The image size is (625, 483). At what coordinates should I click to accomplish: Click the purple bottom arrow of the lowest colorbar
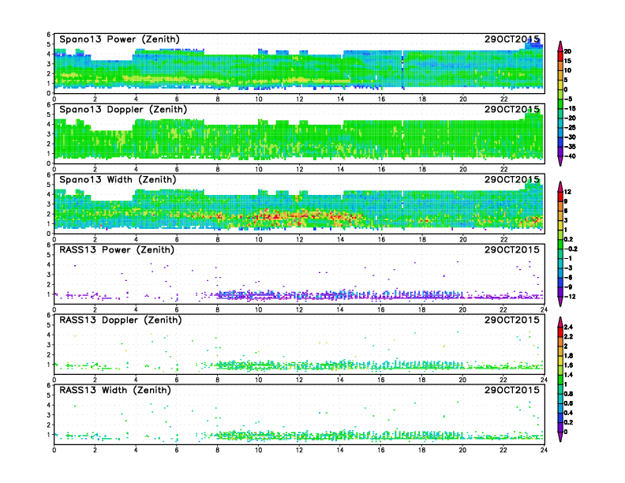click(560, 436)
